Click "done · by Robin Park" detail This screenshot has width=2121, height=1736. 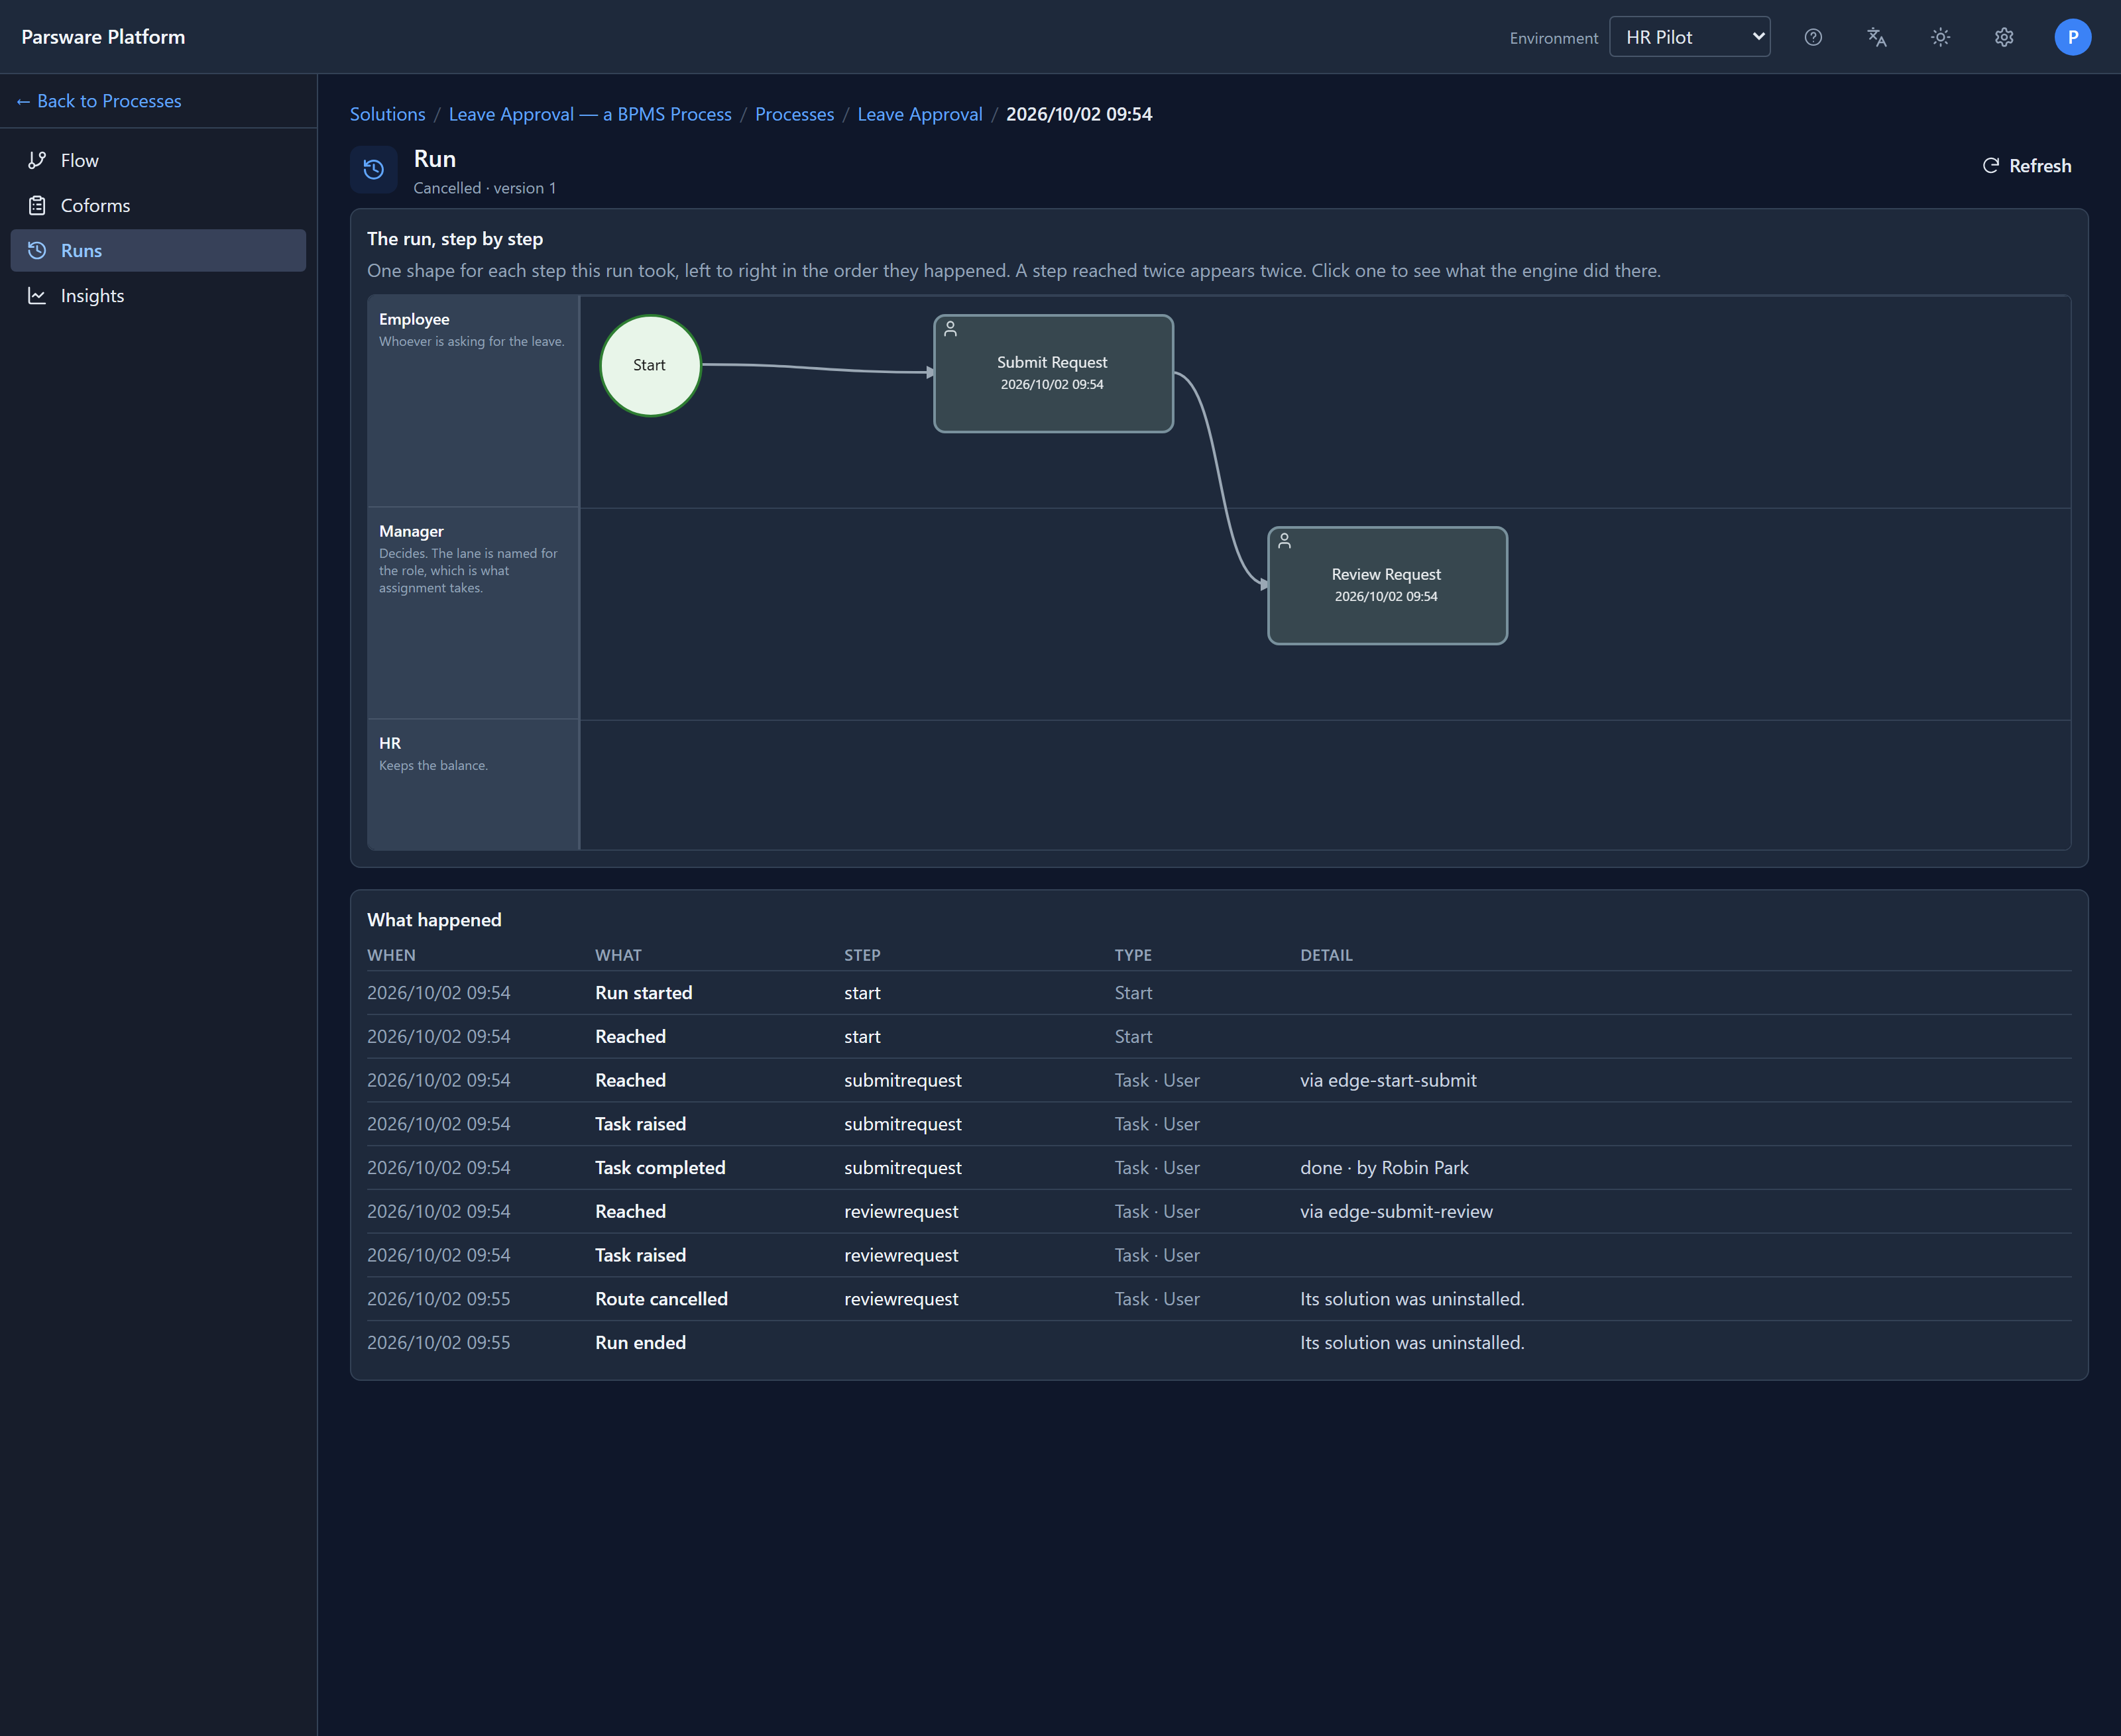tap(1385, 1168)
